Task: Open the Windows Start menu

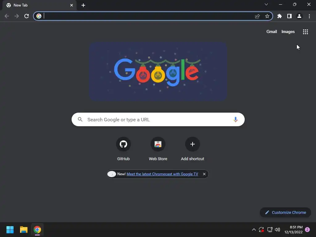Action: tap(10, 230)
